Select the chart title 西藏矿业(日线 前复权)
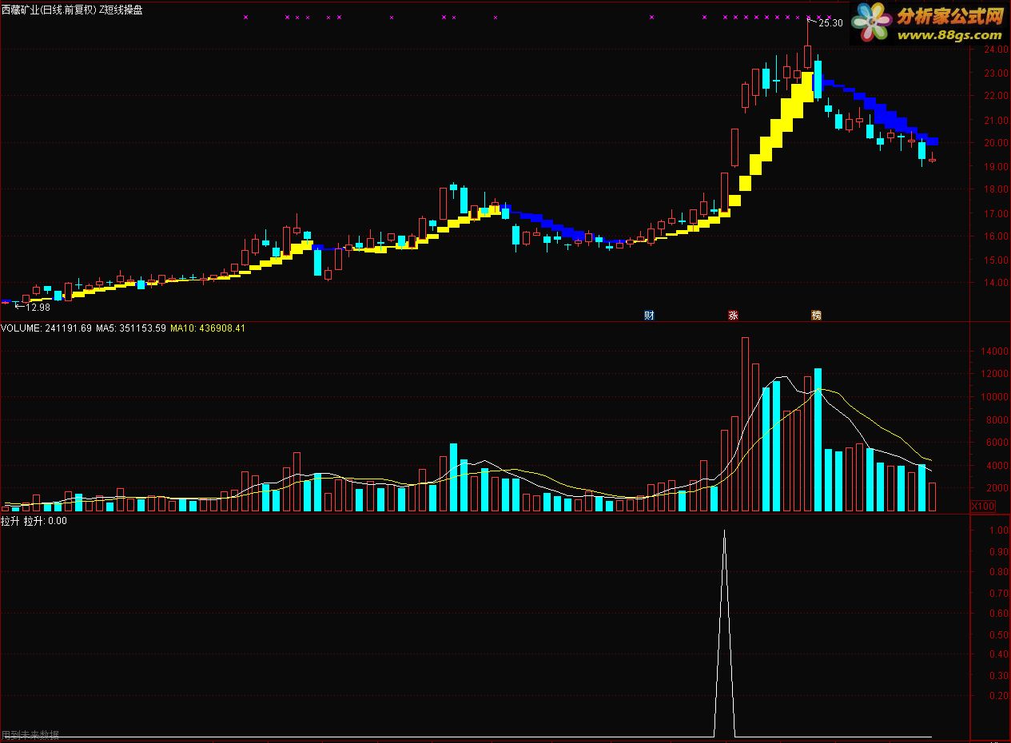 point(48,10)
